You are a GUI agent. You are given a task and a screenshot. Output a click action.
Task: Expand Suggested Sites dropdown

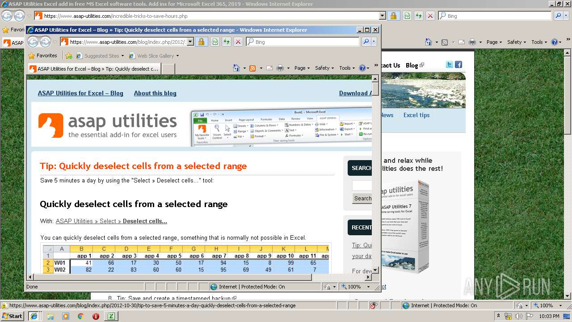pyautogui.click(x=123, y=56)
